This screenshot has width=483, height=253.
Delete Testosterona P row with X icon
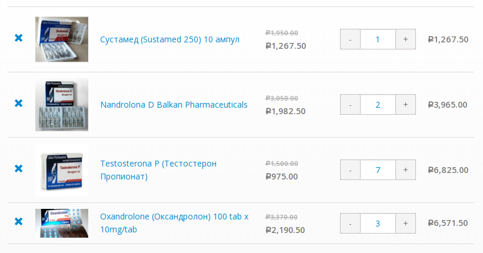(x=18, y=169)
